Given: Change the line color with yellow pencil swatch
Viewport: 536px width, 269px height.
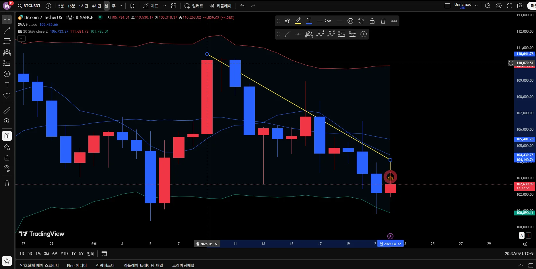Looking at the screenshot, I should pyautogui.click(x=298, y=21).
